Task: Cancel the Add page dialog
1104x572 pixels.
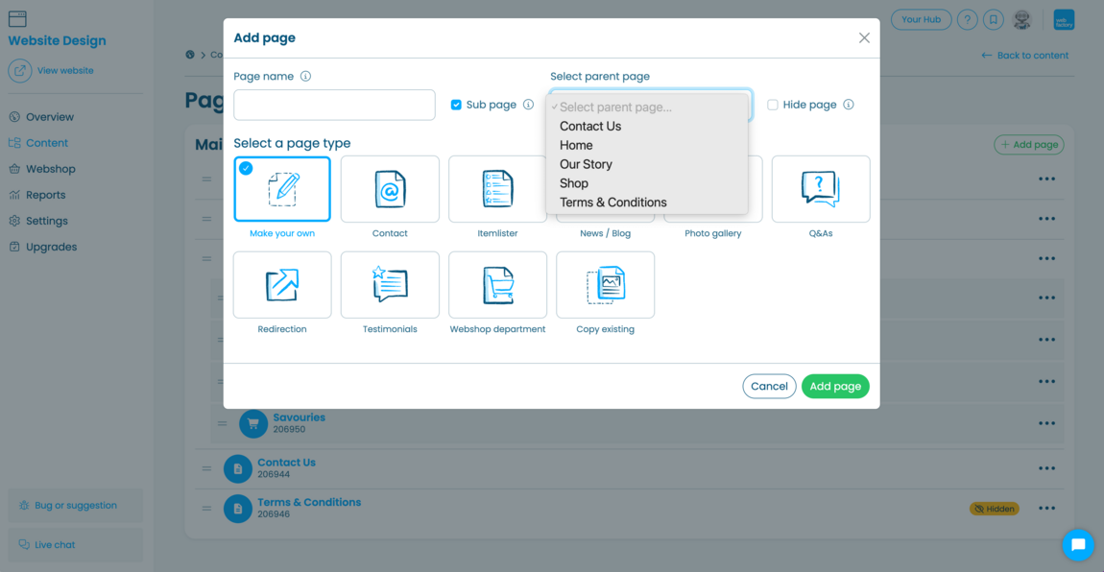Action: (x=769, y=386)
